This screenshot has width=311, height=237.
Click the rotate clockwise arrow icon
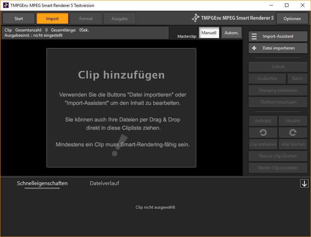point(293,133)
